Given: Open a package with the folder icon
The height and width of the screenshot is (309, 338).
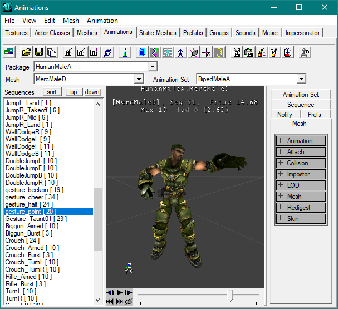Looking at the screenshot, I should click(x=26, y=52).
